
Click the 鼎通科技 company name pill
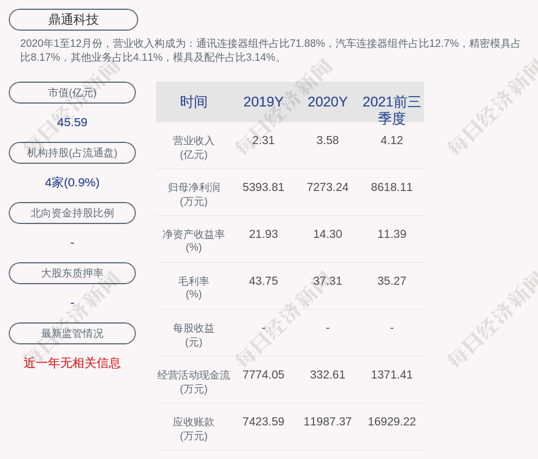click(73, 20)
